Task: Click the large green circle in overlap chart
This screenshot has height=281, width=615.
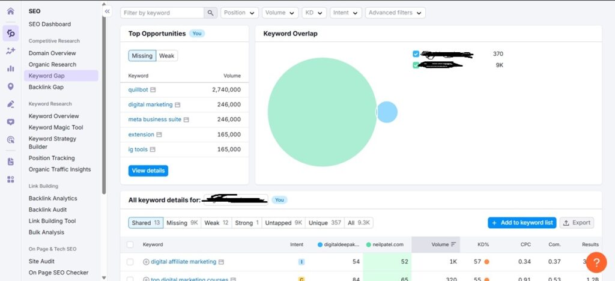Action: click(323, 112)
